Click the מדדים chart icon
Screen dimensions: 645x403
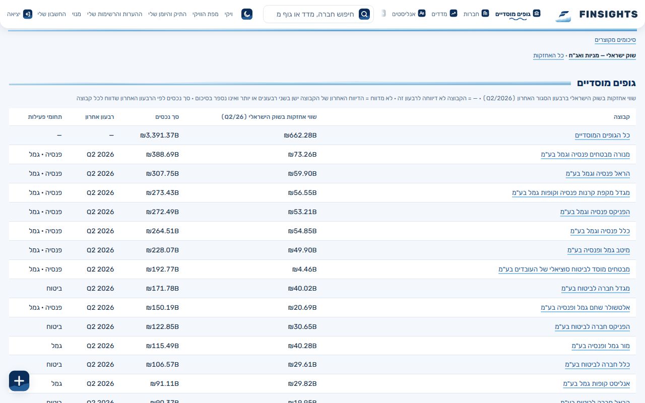(x=454, y=13)
